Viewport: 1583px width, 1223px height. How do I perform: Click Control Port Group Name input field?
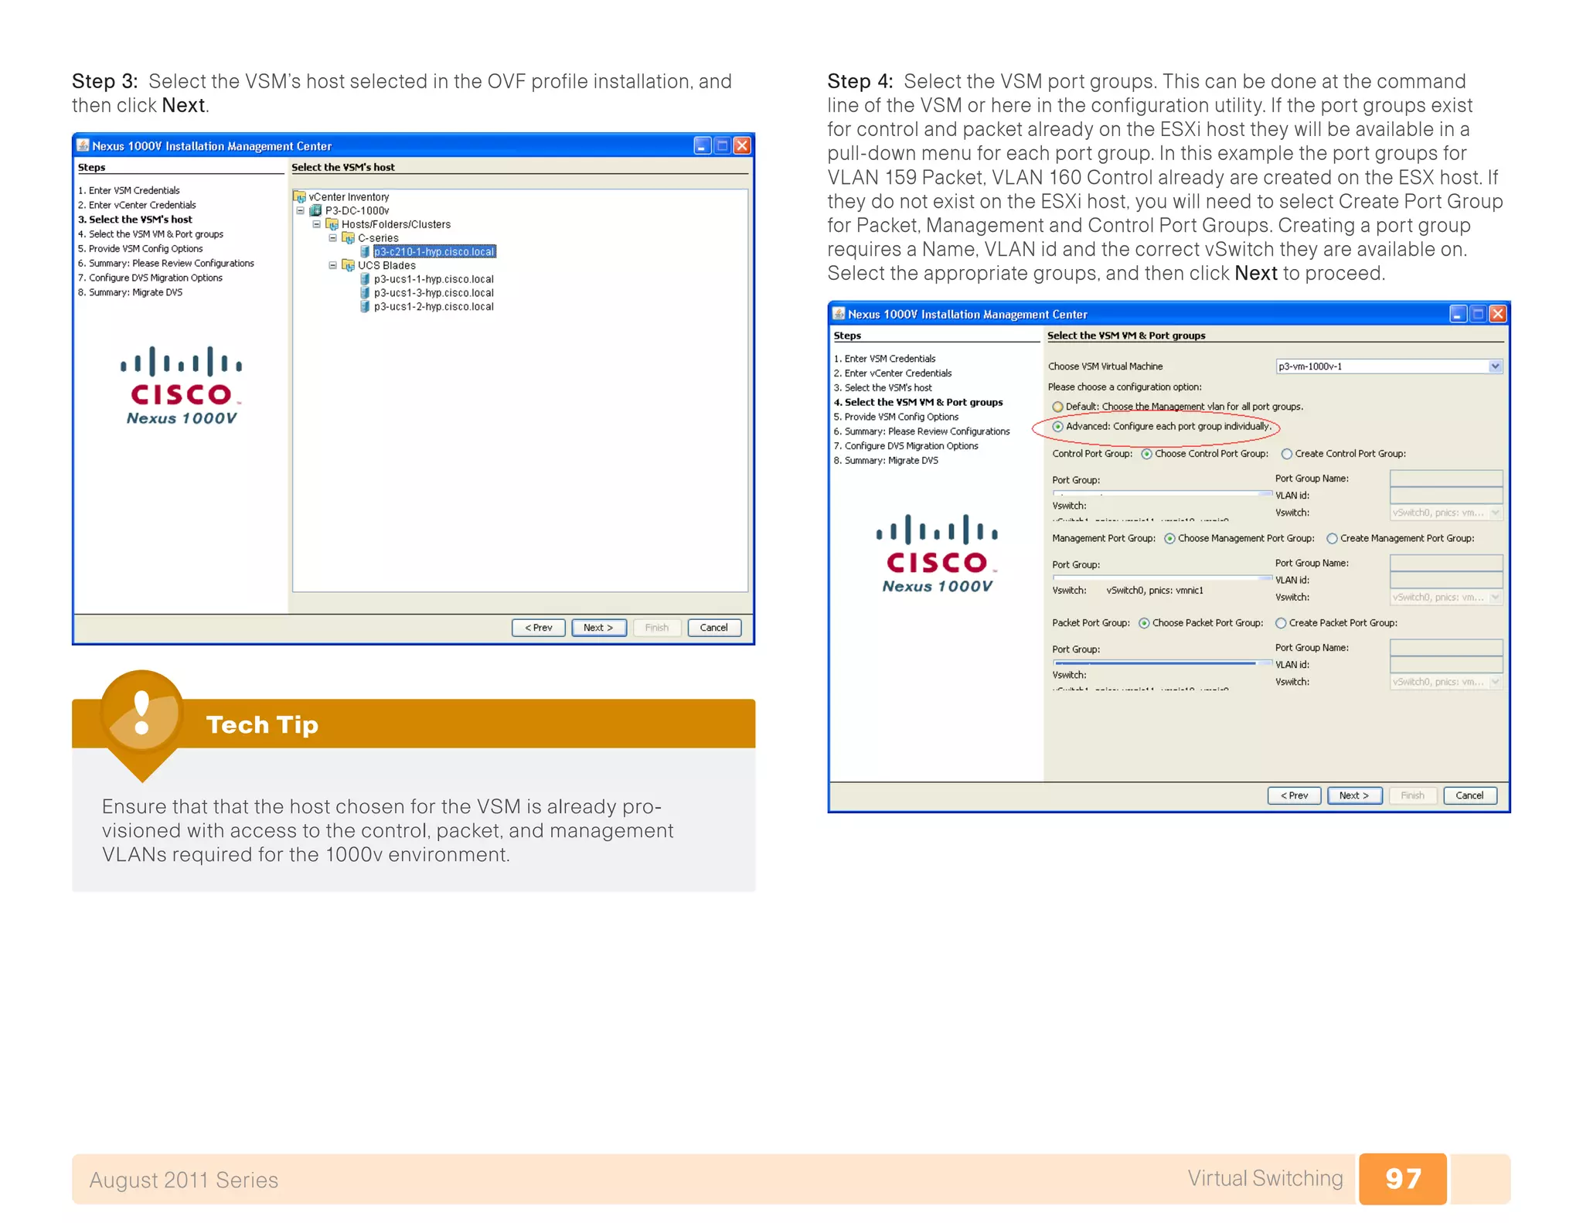1446,479
